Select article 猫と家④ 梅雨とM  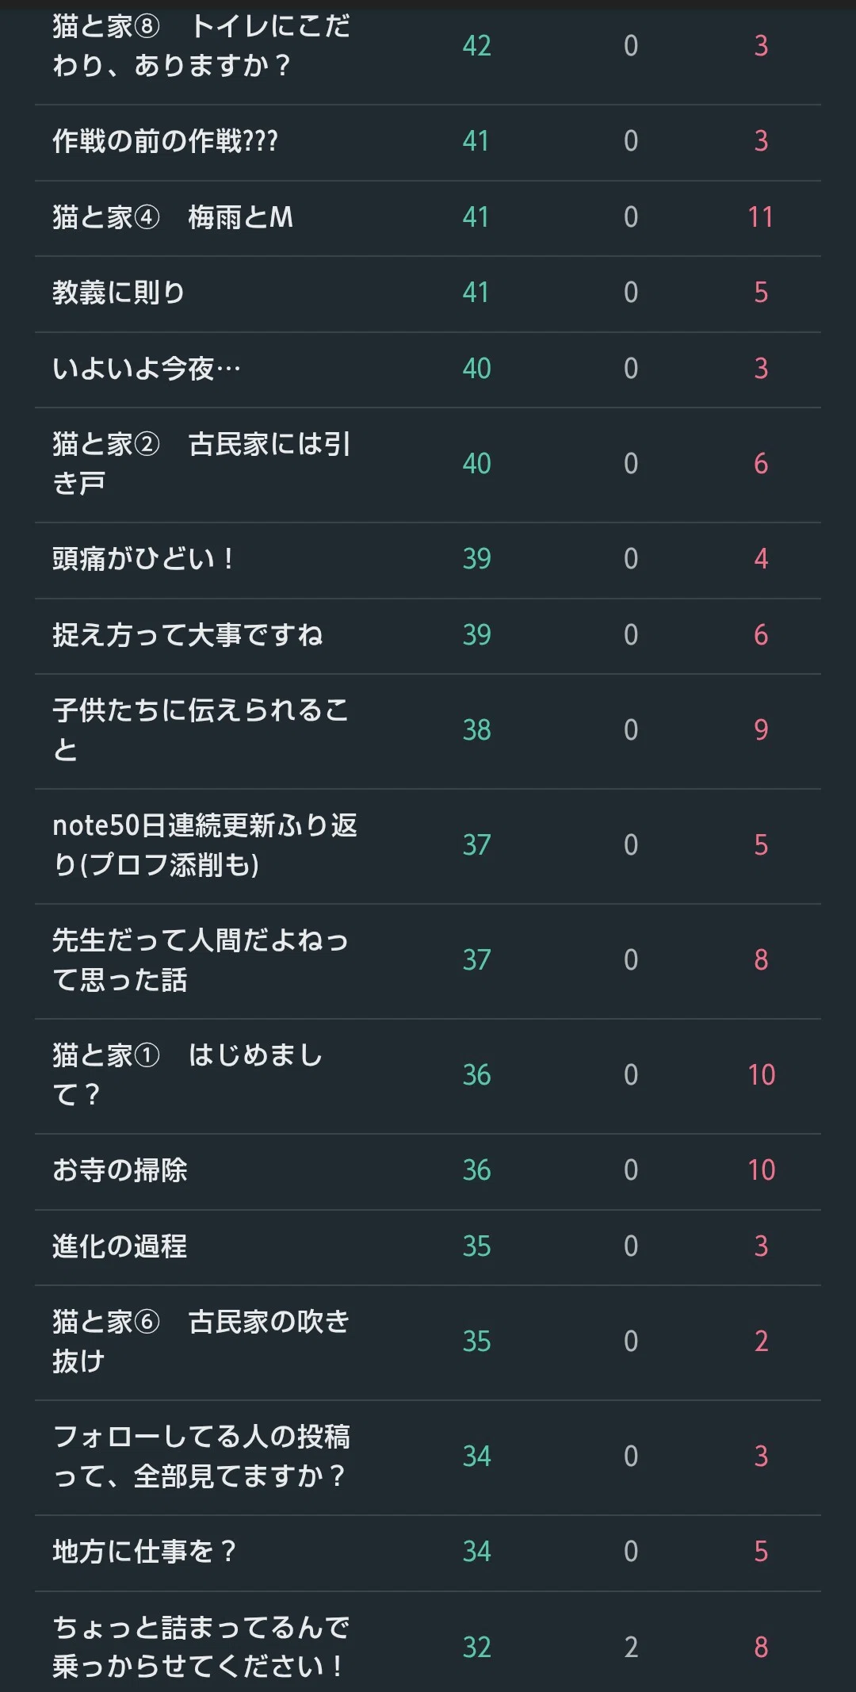point(173,217)
